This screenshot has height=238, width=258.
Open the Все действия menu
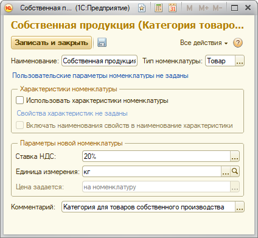tap(204, 43)
